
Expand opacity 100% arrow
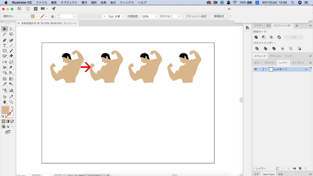click(156, 16)
